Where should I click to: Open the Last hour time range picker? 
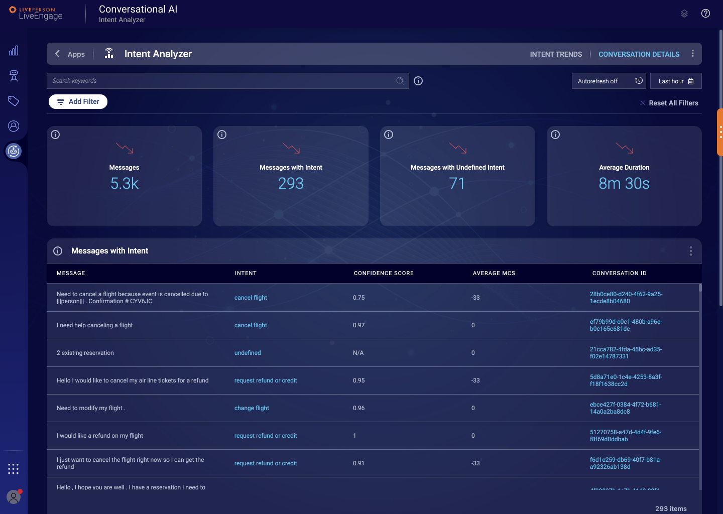(x=676, y=81)
